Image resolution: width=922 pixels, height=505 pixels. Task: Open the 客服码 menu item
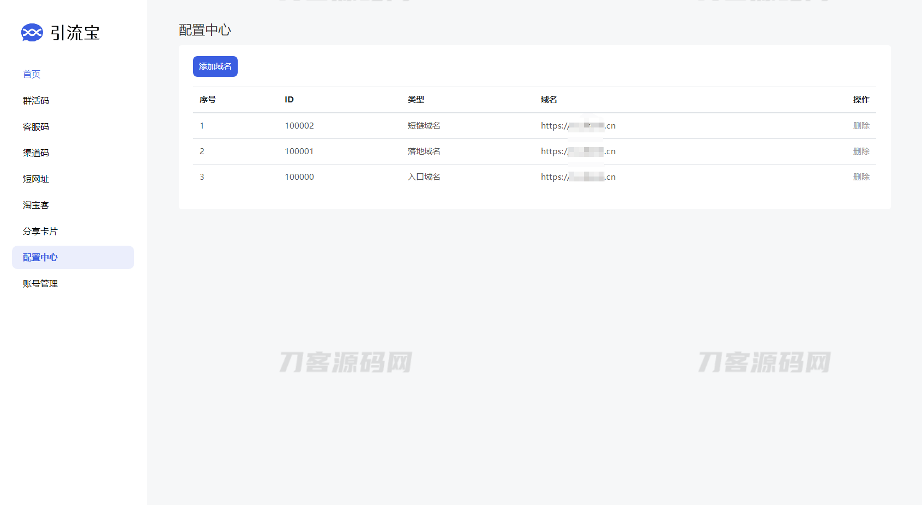(x=36, y=127)
